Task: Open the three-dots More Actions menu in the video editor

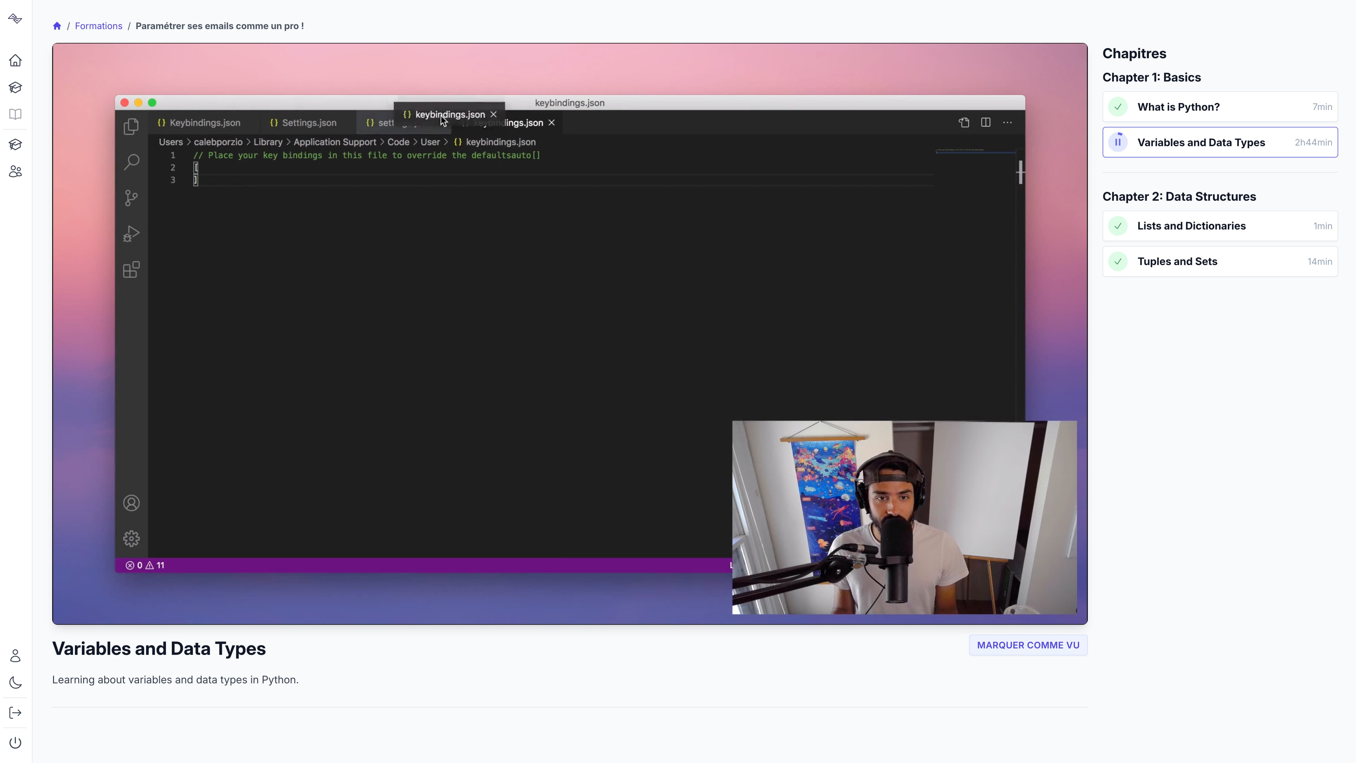Action: (x=1007, y=122)
